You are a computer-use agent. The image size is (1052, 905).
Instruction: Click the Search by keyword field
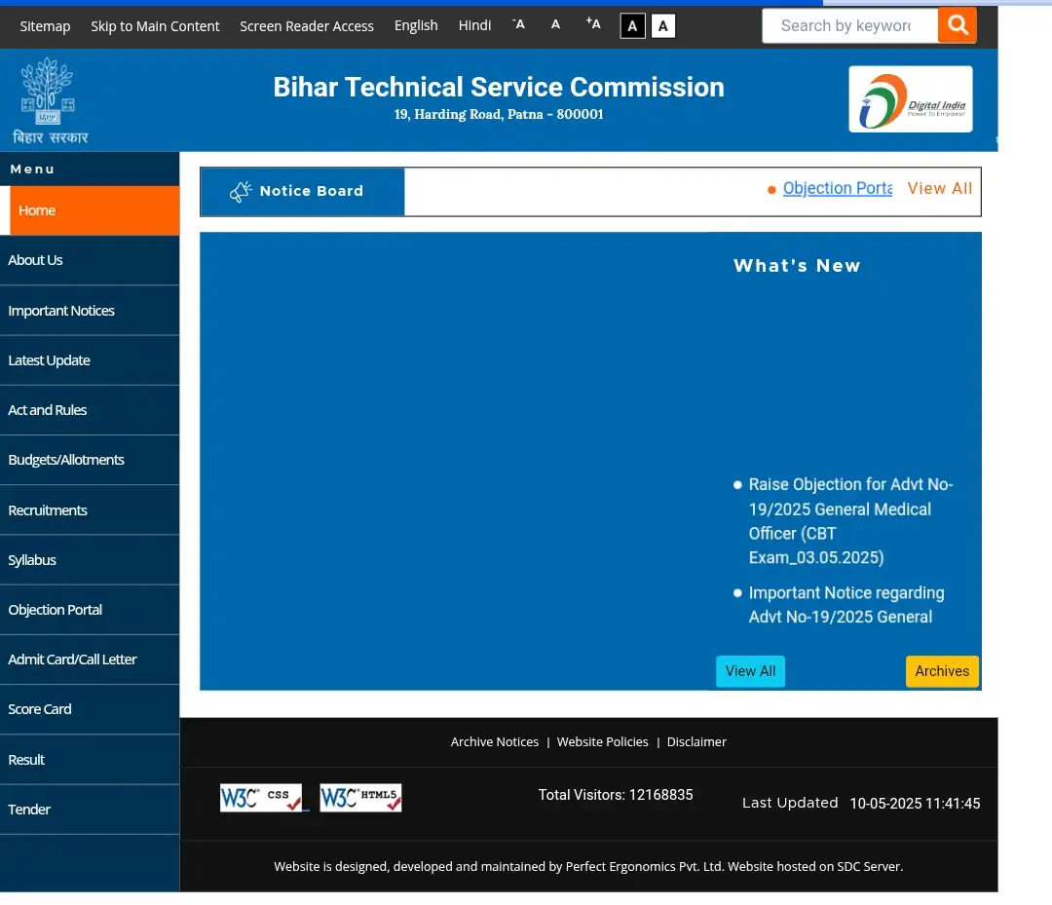click(x=847, y=25)
